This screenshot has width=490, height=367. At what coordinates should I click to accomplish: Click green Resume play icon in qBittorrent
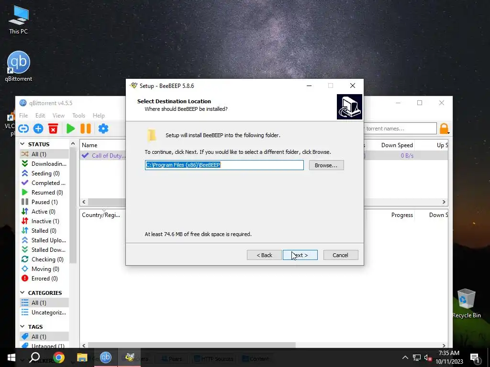click(x=71, y=129)
